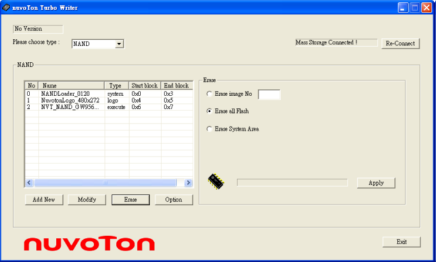Click the Turbo Writer title bar icon

pos(6,7)
